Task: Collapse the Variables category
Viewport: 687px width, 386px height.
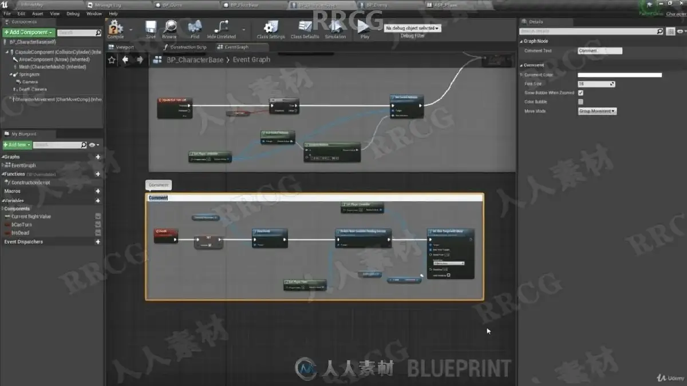Action: click(x=3, y=201)
